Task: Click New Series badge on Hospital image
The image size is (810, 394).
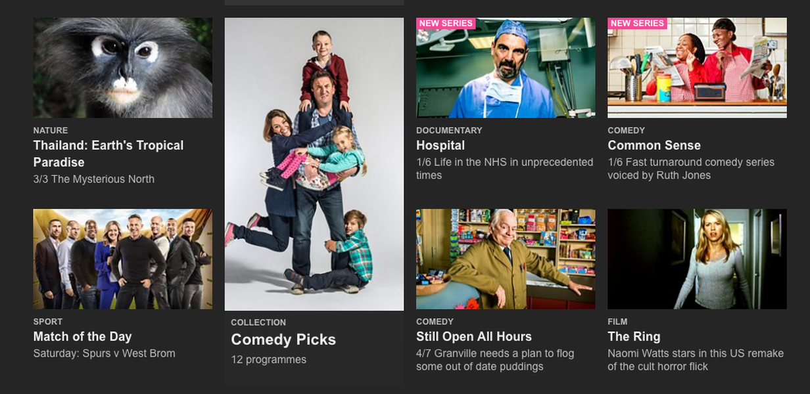Action: [x=446, y=24]
